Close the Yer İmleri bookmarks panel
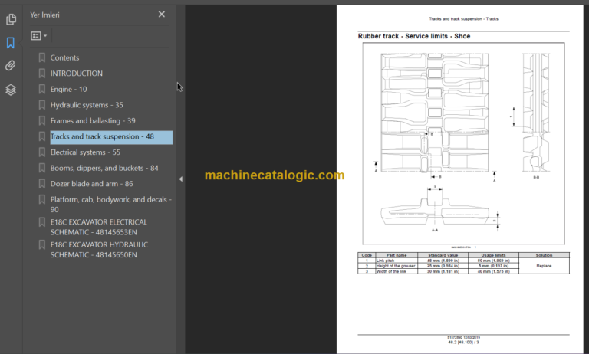The height and width of the screenshot is (354, 589). (x=162, y=15)
